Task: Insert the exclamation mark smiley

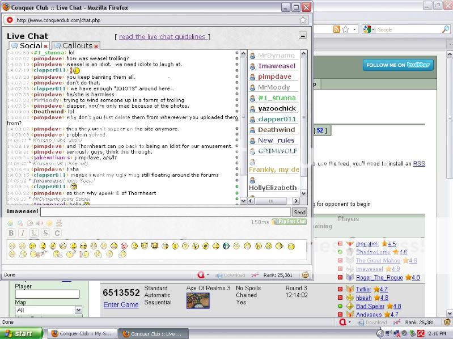Action: coord(175,246)
